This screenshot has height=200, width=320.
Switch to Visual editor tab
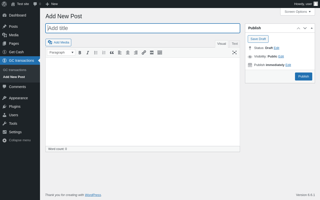(x=221, y=44)
